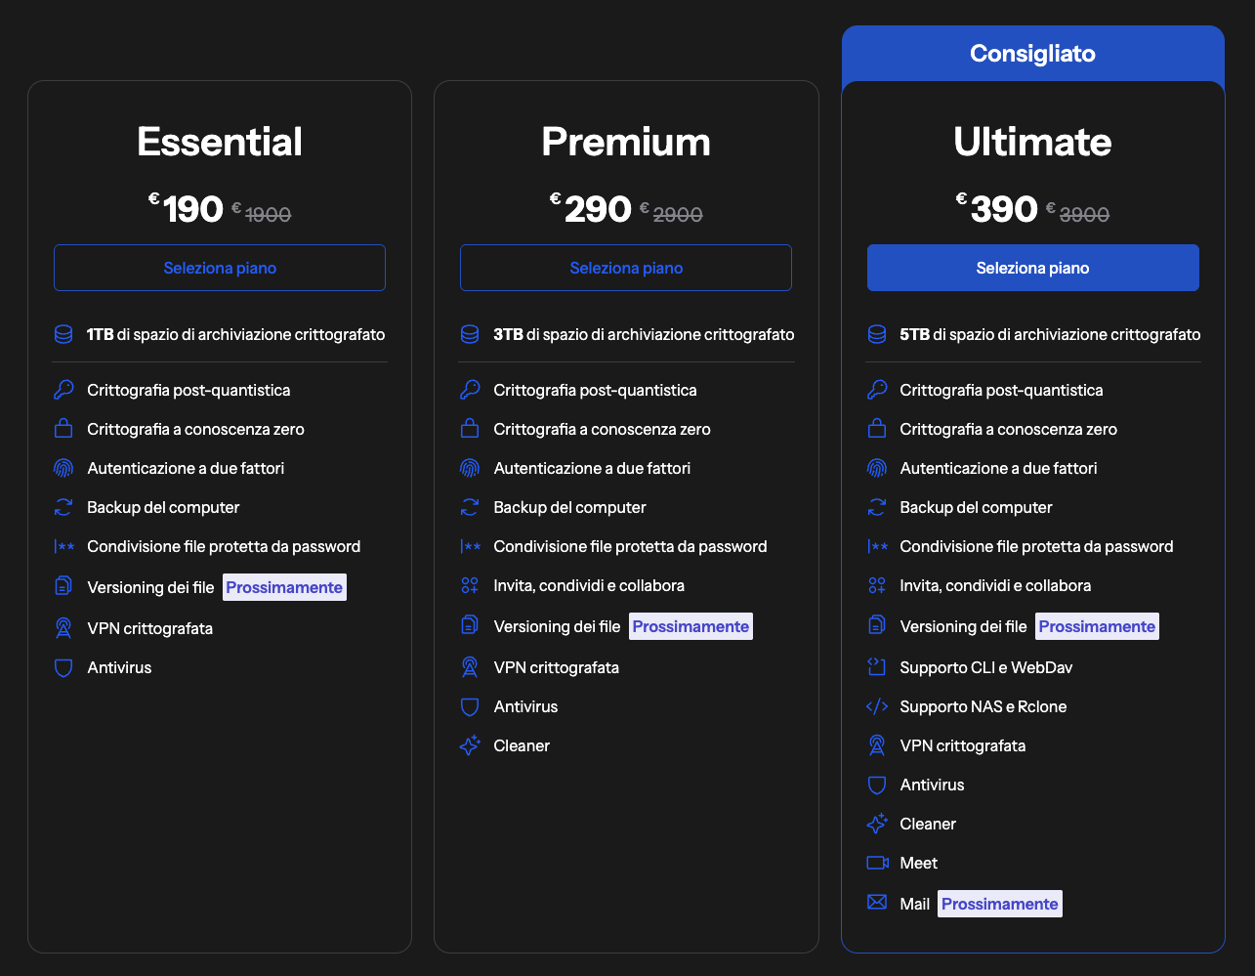Click the Prossimamente badge in Essential plan
Image resolution: width=1255 pixels, height=976 pixels.
point(284,587)
